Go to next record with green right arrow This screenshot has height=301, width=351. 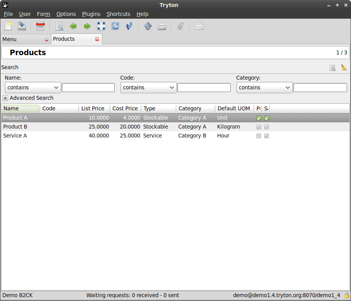(87, 26)
